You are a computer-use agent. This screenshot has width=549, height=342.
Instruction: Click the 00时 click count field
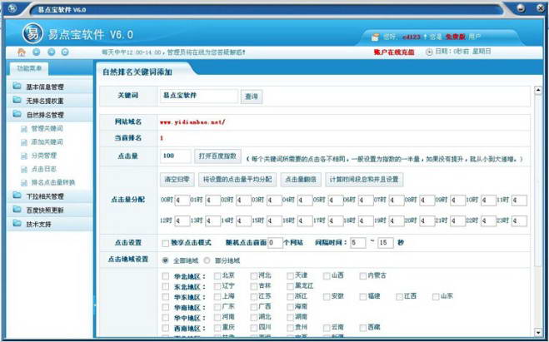point(182,201)
